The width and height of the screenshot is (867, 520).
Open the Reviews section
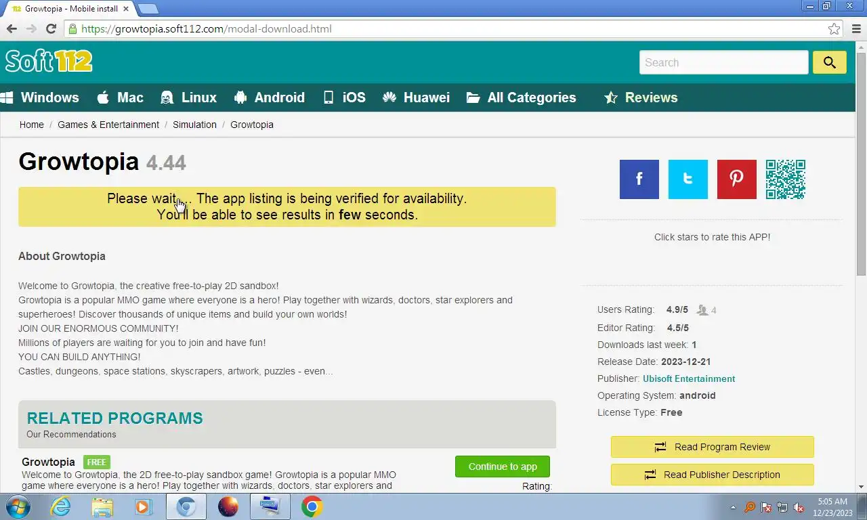point(641,97)
